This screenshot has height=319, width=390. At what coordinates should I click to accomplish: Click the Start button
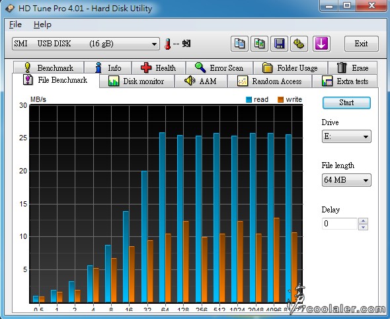click(x=346, y=103)
